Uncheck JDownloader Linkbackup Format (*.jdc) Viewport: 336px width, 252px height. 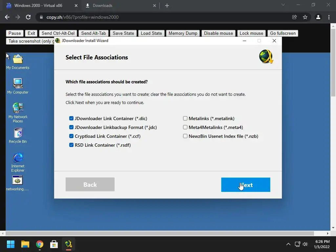coord(71,127)
